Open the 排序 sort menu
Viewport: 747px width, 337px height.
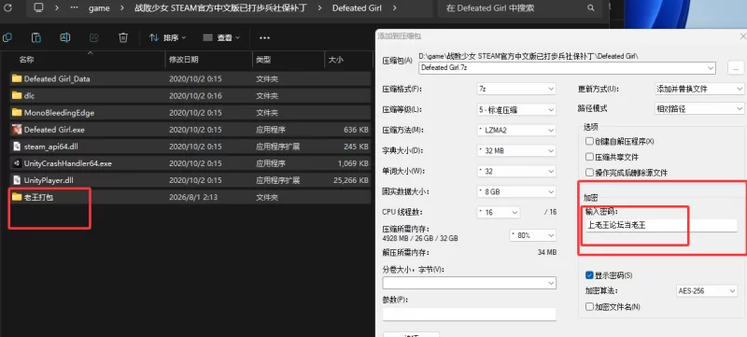coord(167,37)
